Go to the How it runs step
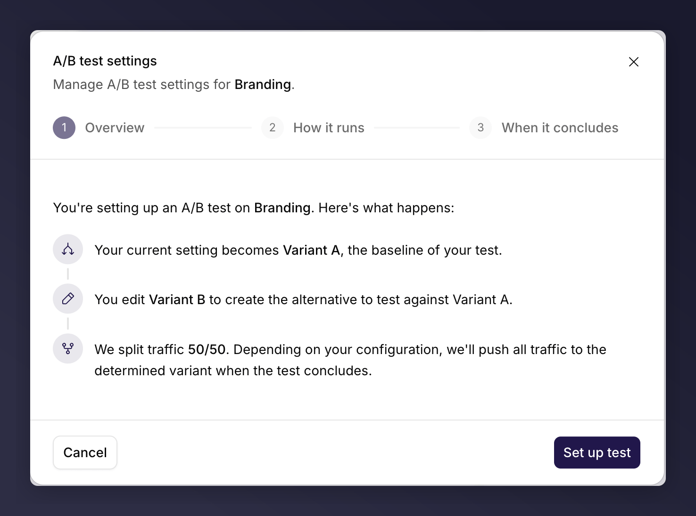The width and height of the screenshot is (696, 516). (329, 128)
